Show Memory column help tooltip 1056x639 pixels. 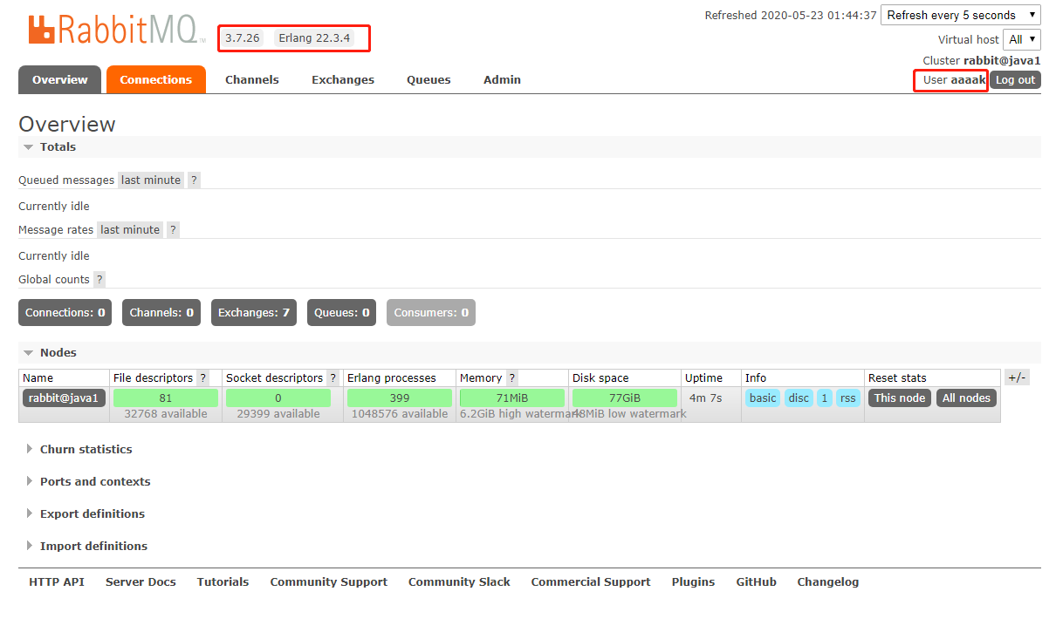(512, 377)
